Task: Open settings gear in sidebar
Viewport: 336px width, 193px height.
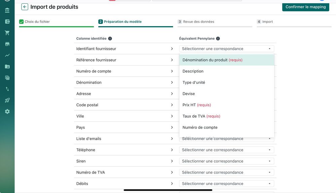Action: point(7,111)
